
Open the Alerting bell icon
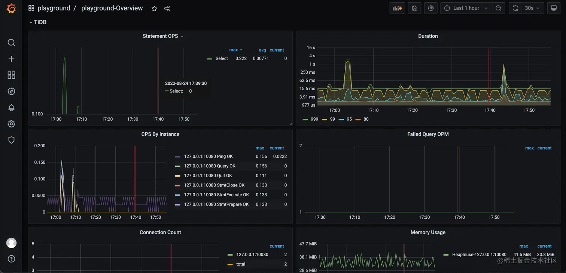[x=11, y=107]
